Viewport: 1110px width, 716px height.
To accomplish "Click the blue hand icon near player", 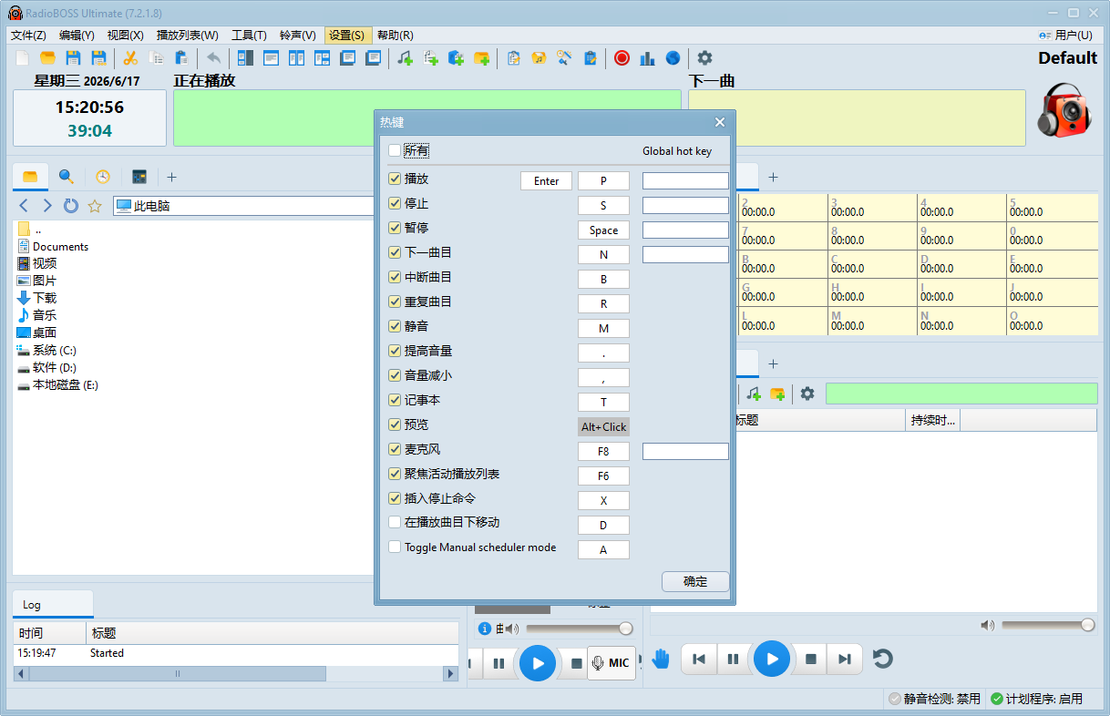I will point(661,659).
